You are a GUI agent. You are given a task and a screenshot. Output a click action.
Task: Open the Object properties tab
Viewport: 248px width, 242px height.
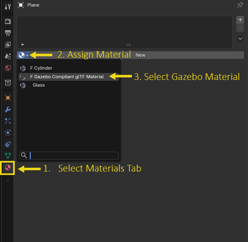(x=8, y=98)
